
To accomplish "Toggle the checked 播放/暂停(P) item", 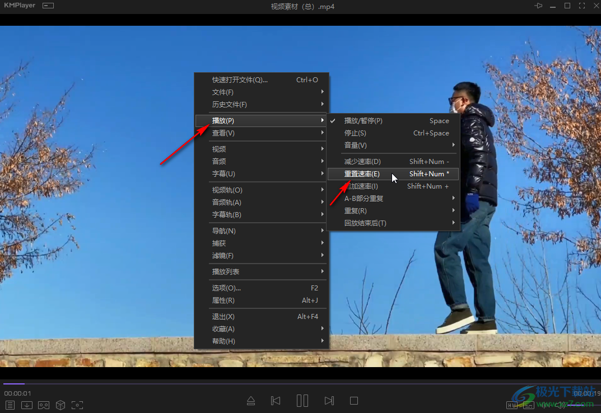I will pyautogui.click(x=393, y=121).
